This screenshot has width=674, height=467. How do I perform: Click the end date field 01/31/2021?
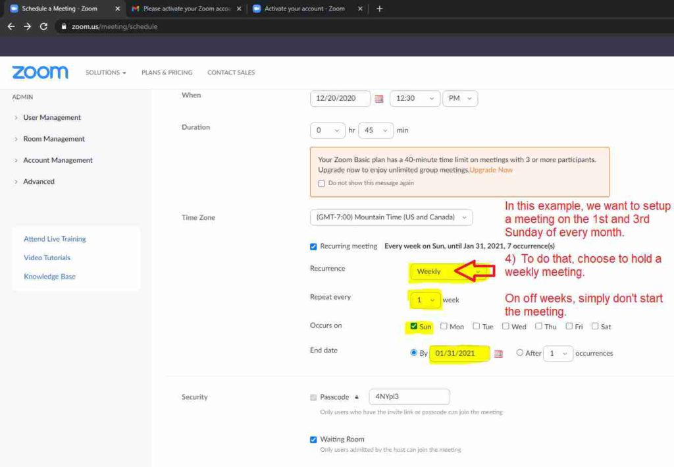pyautogui.click(x=459, y=354)
